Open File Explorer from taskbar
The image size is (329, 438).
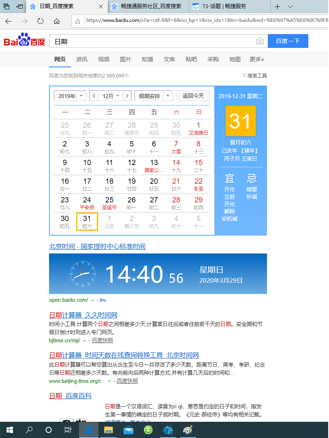[x=108, y=430]
